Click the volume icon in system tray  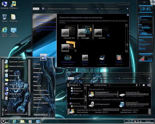[x=141, y=121]
